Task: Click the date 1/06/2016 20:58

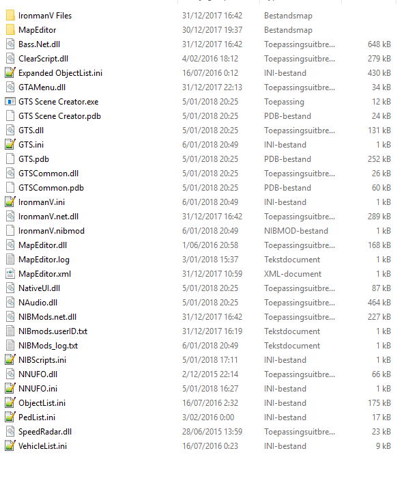Action: [209, 245]
